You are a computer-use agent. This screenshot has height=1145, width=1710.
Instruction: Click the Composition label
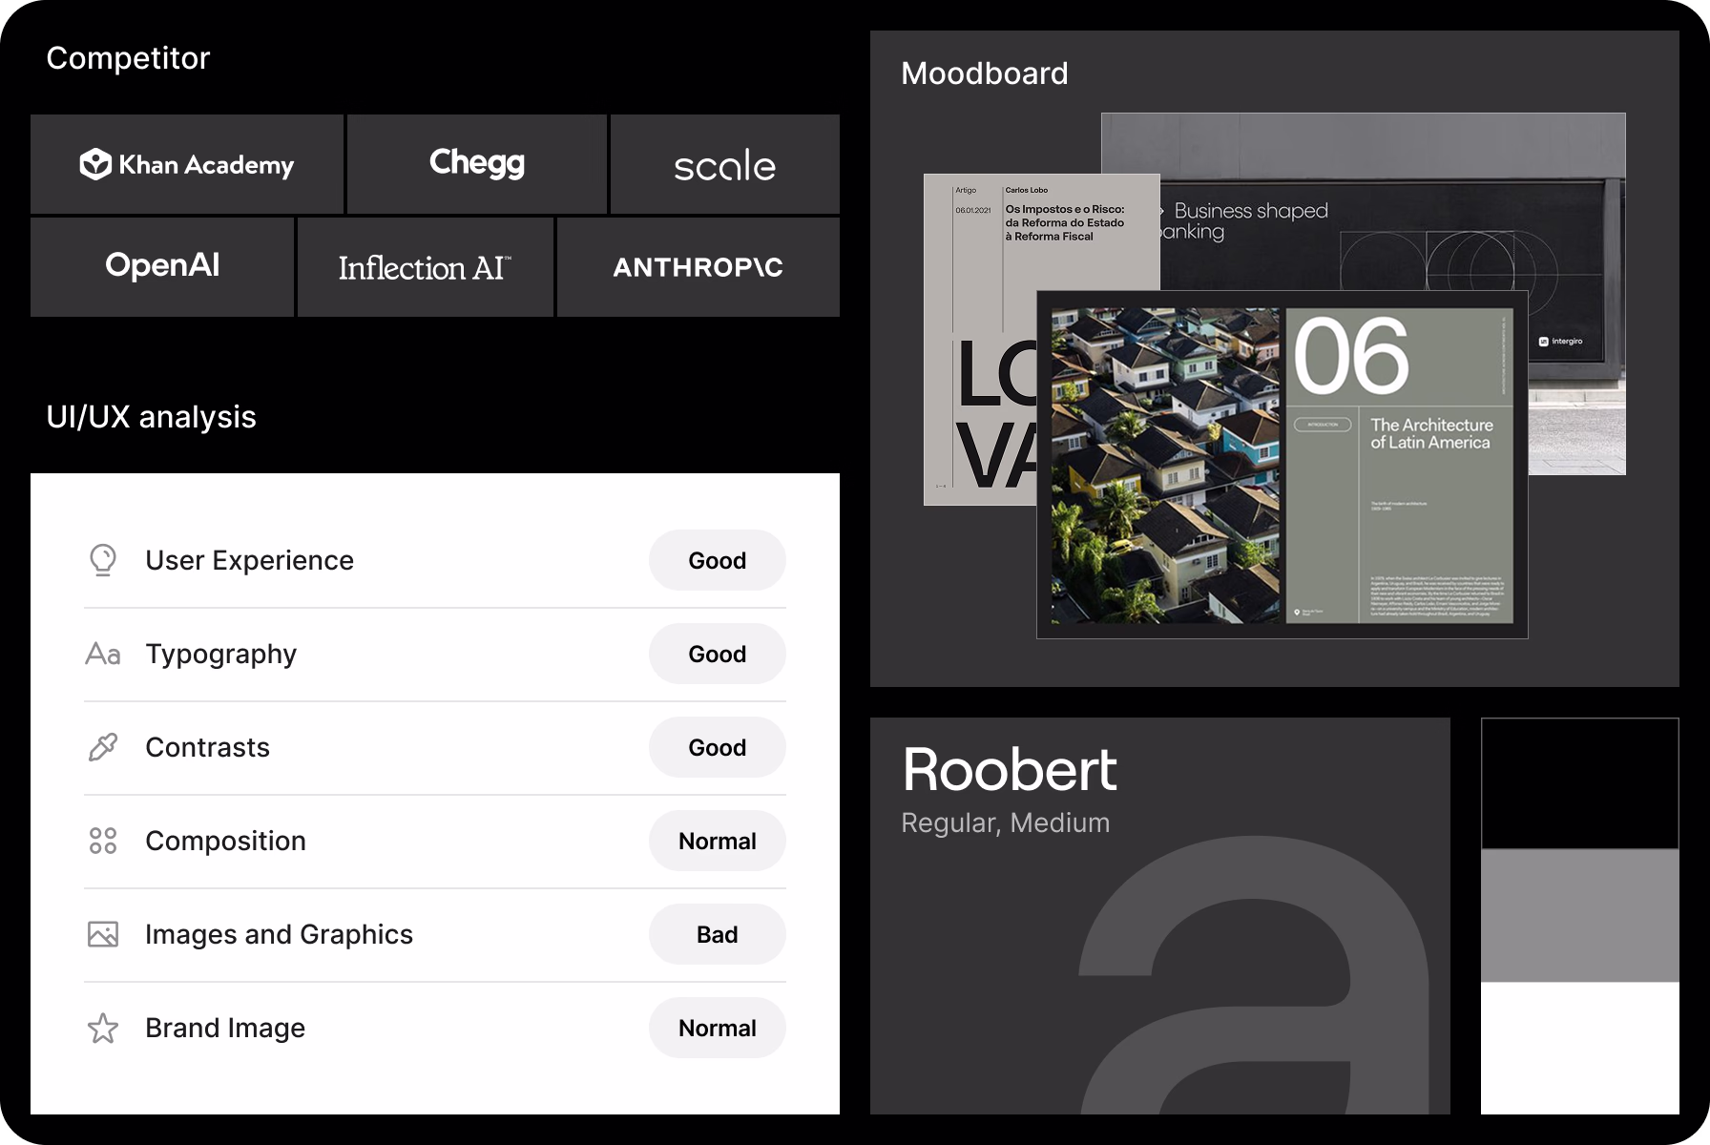pyautogui.click(x=225, y=841)
